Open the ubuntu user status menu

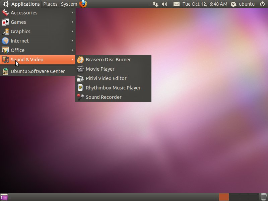point(247,4)
